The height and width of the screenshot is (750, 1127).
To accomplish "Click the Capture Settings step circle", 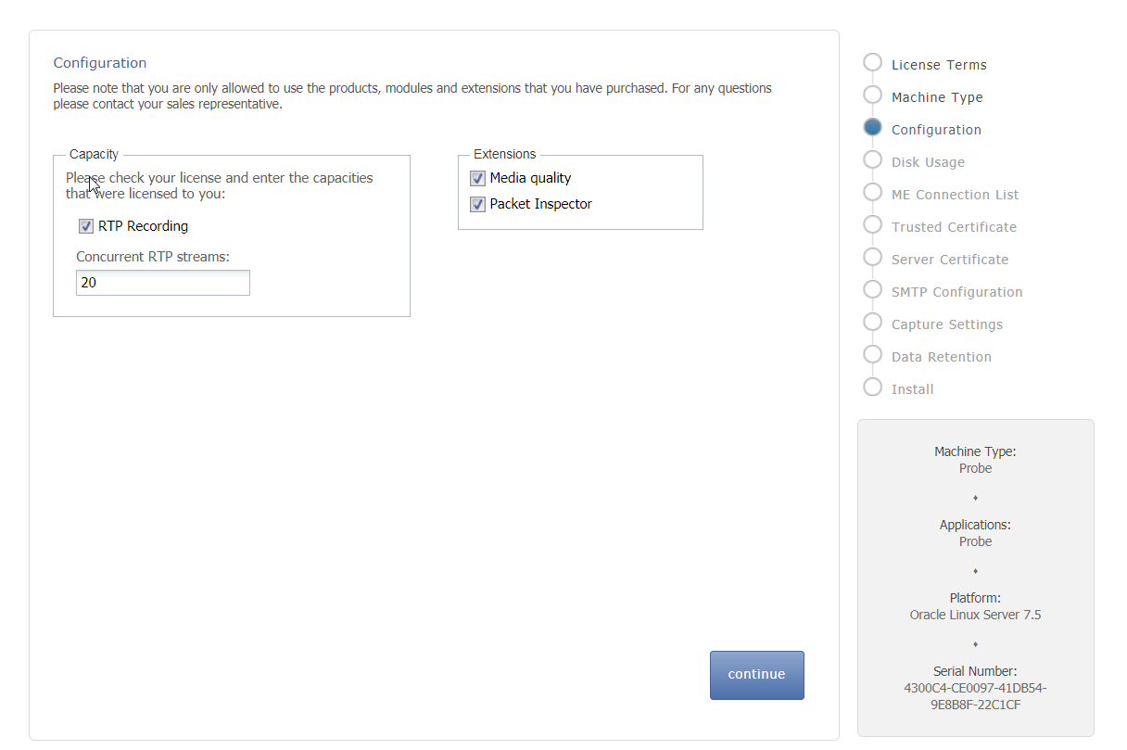I will point(872,322).
